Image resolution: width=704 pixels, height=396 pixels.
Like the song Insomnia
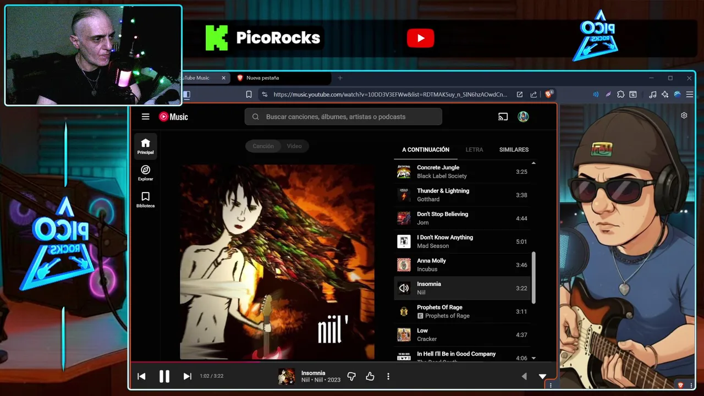(370, 376)
